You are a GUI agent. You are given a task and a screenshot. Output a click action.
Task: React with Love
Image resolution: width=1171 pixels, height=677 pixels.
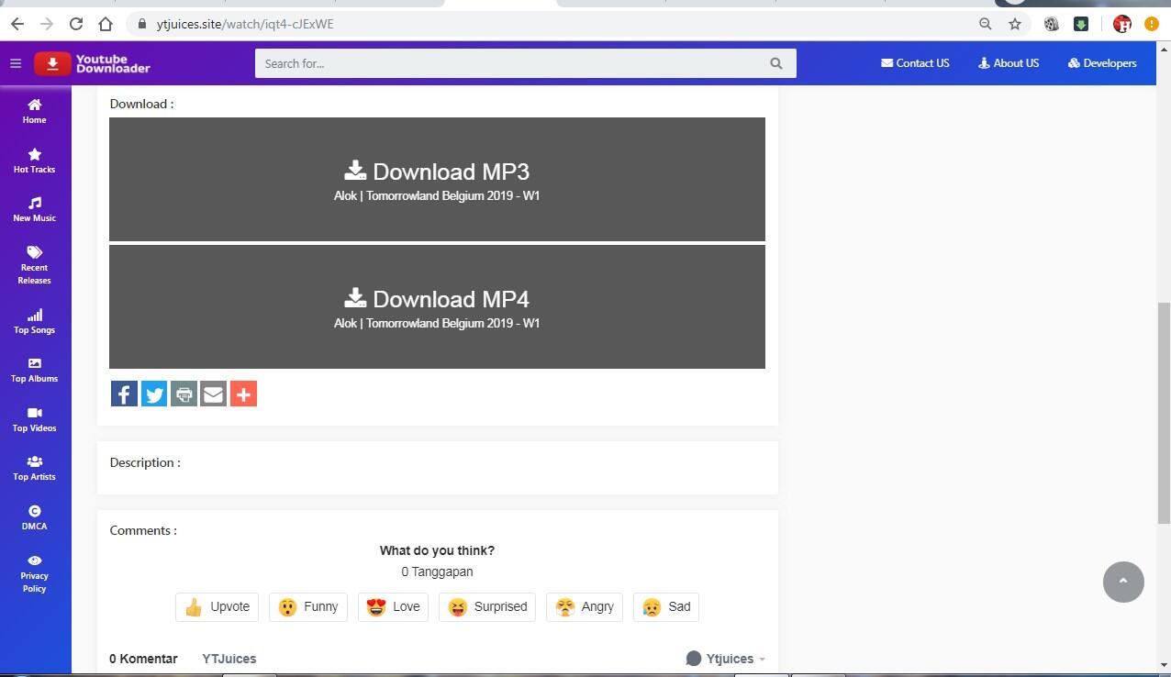(393, 606)
